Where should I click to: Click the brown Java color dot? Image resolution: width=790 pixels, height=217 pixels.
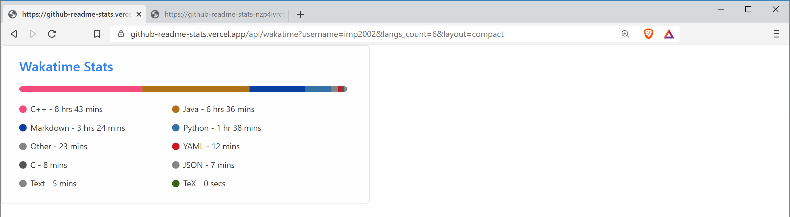[x=176, y=109]
